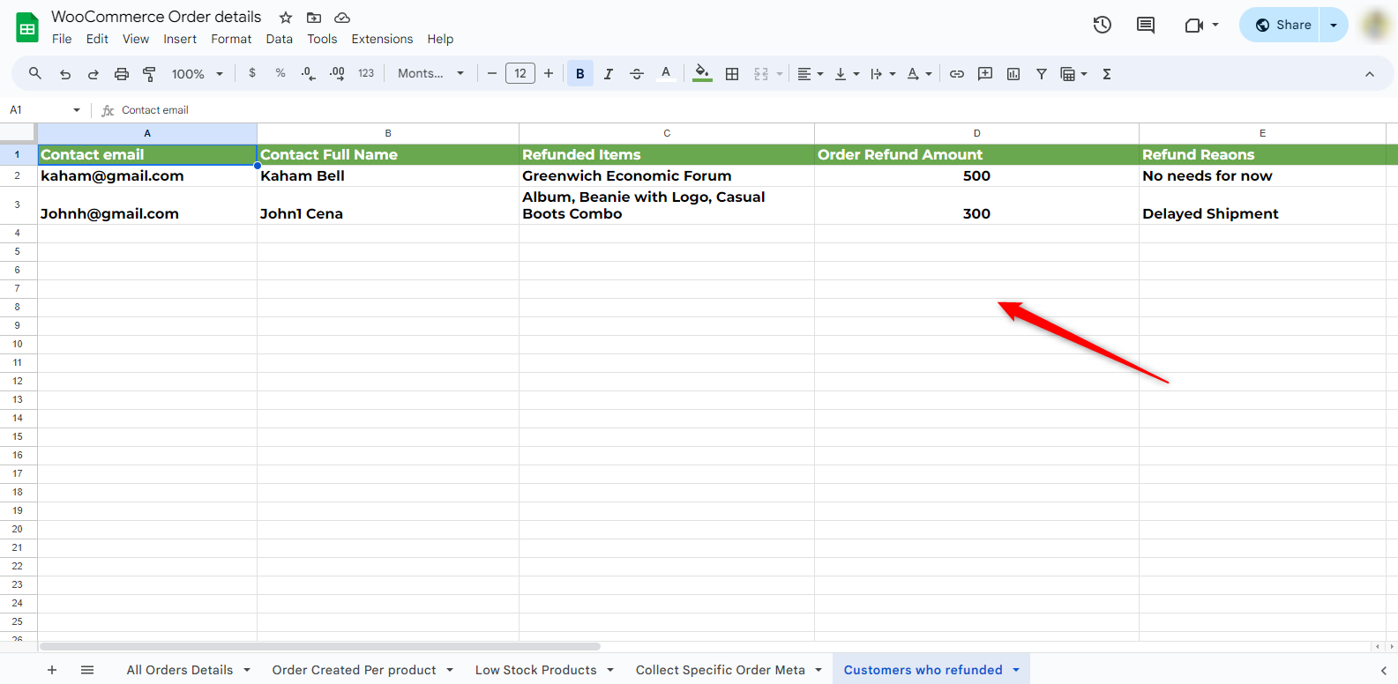Image resolution: width=1398 pixels, height=684 pixels.
Task: Click the insert chart icon
Action: 1013,74
